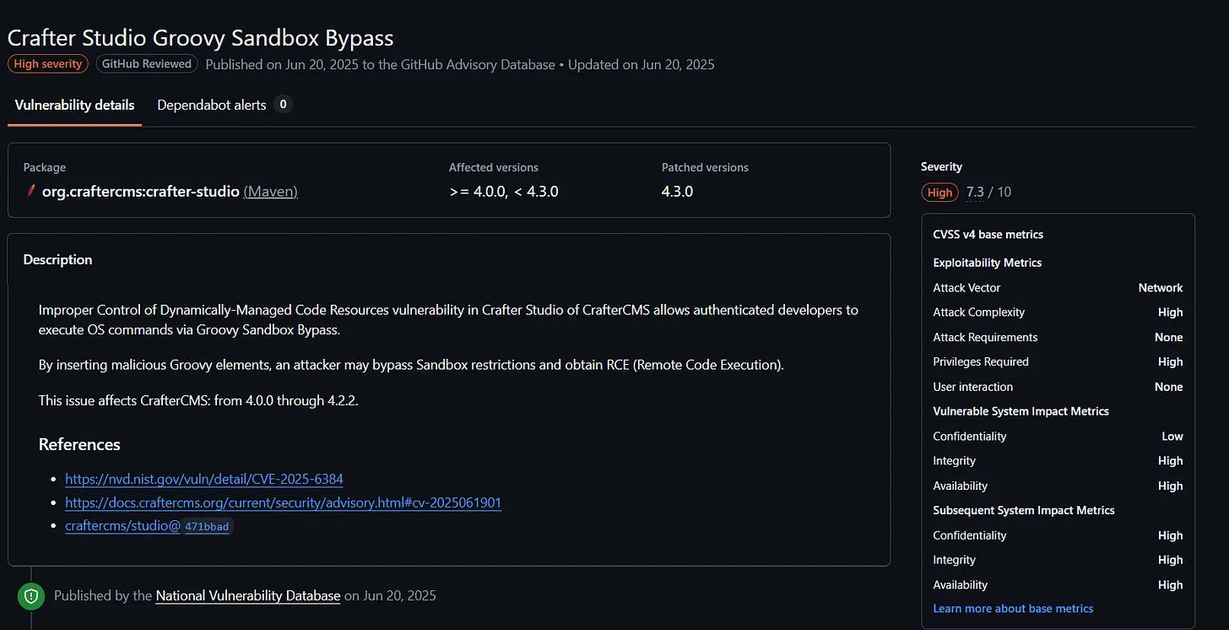This screenshot has height=630, width=1229.
Task: Switch to the Dependabot alerts tab
Action: click(212, 106)
